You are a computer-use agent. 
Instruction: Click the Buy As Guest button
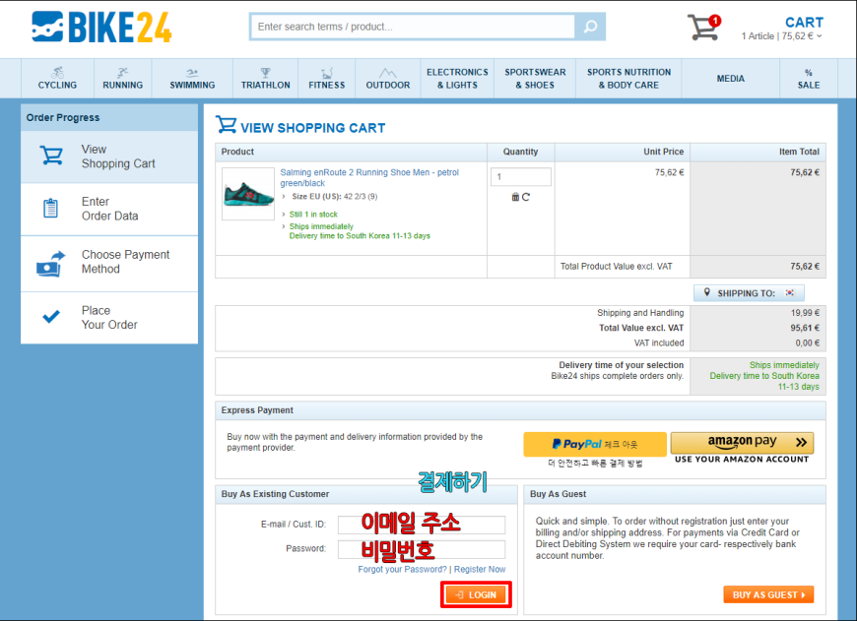point(768,594)
